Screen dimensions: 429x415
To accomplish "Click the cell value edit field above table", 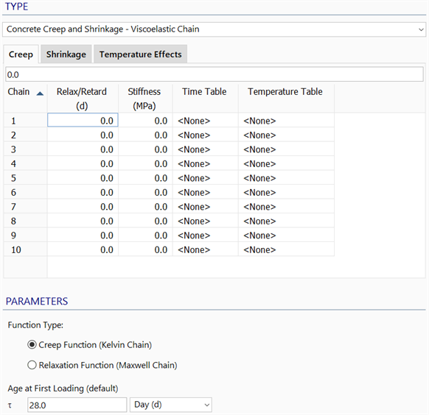I will point(214,74).
